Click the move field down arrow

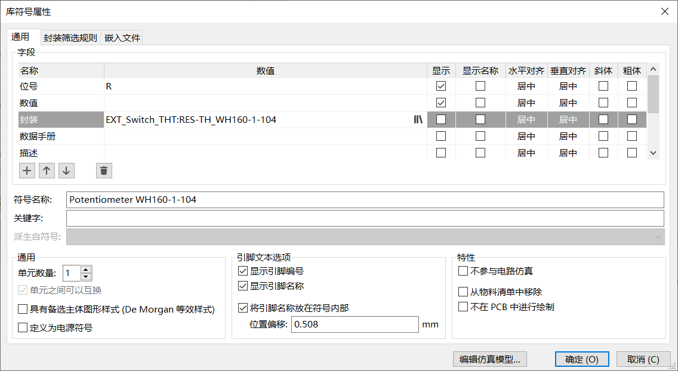click(x=66, y=171)
